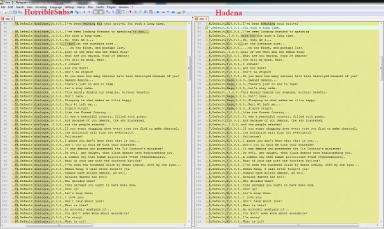The height and width of the screenshot is (229, 384).
Task: Open the Encoding menu
Action: click(x=41, y=7)
